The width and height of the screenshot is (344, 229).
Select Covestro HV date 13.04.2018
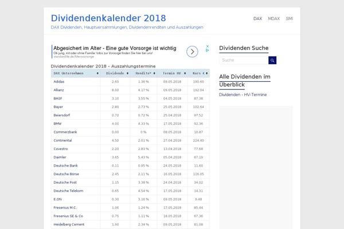coord(172,149)
